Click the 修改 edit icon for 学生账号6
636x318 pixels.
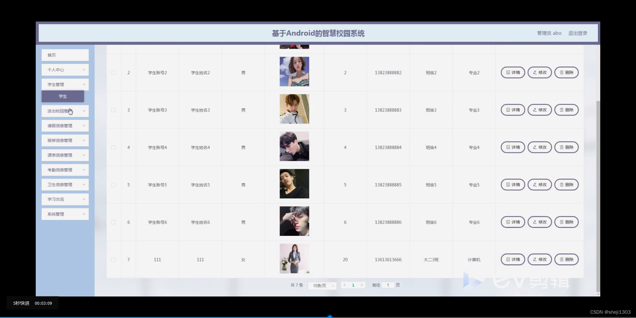point(539,222)
